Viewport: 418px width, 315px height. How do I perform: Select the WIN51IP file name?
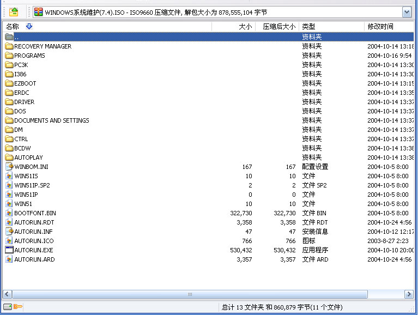click(26, 195)
